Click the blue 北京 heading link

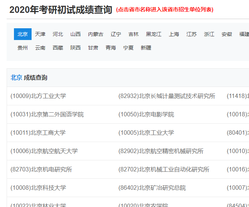(17, 78)
